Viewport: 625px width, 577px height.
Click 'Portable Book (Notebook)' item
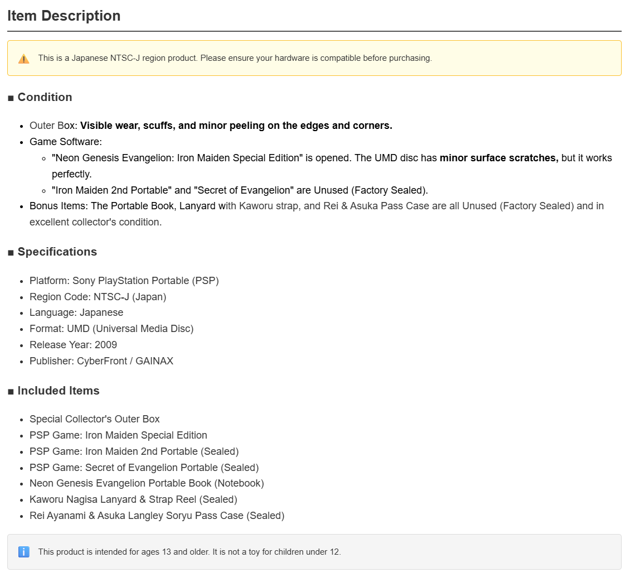point(147,483)
